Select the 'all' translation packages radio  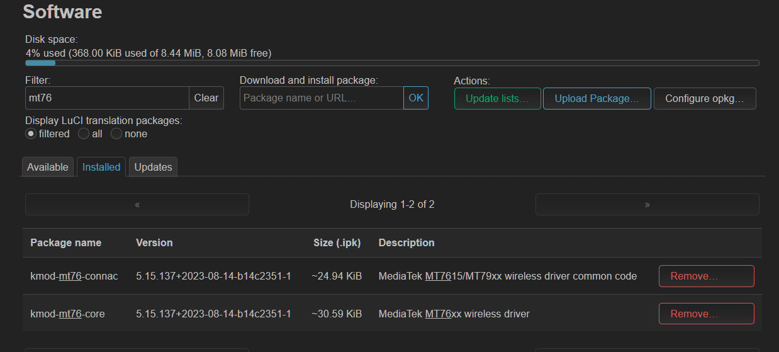tap(84, 133)
